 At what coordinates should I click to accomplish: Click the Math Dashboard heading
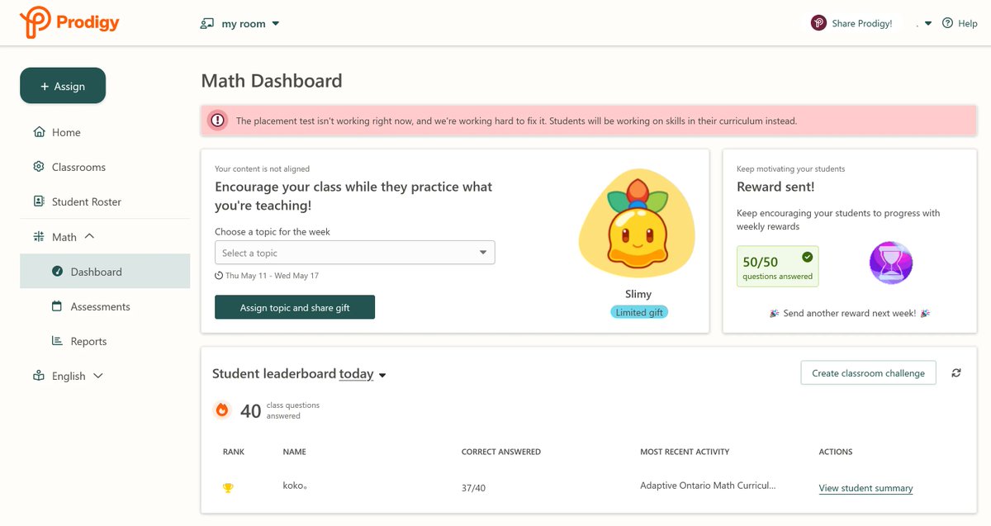coord(272,81)
